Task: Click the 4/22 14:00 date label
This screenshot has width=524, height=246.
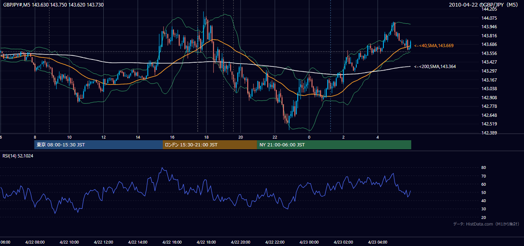Action: click(x=138, y=242)
